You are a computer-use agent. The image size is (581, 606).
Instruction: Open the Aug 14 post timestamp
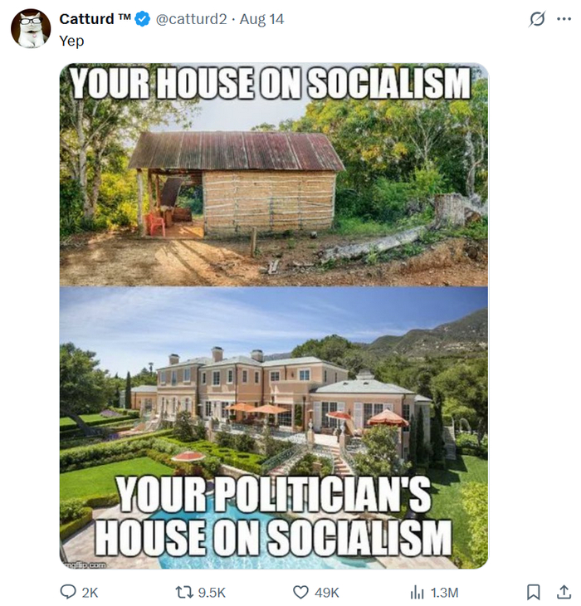tap(261, 19)
